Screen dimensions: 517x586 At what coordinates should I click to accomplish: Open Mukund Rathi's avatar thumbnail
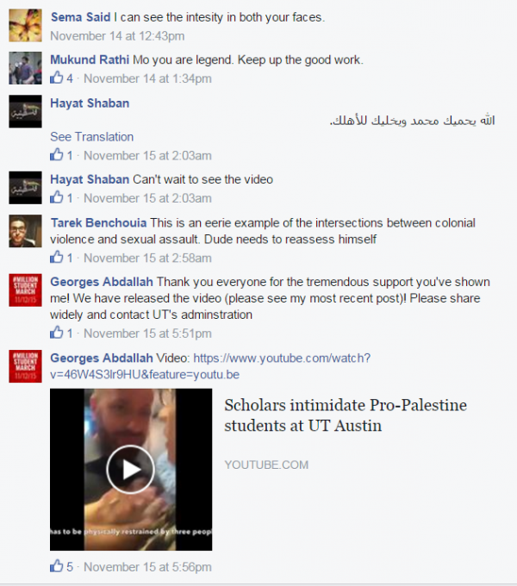(x=25, y=68)
